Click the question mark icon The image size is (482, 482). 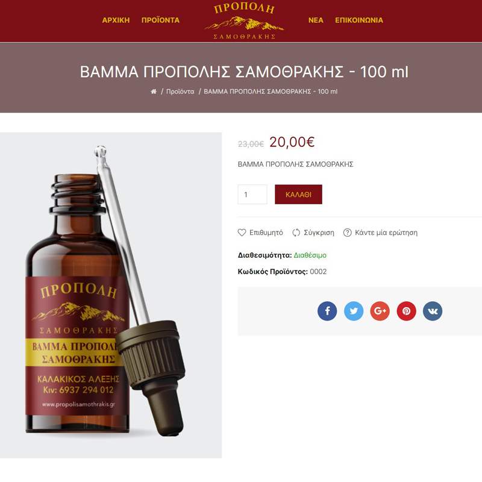coord(348,233)
